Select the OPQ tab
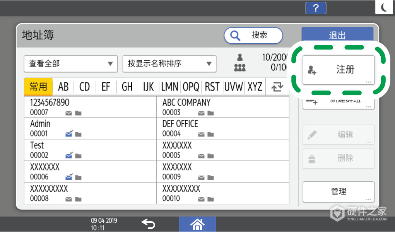395x232 pixels. tap(191, 87)
